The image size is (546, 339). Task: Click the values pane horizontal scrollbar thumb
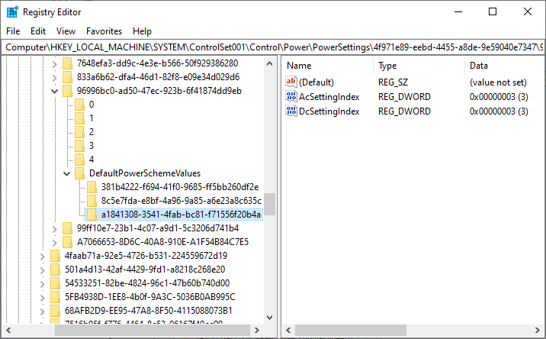tap(351, 330)
